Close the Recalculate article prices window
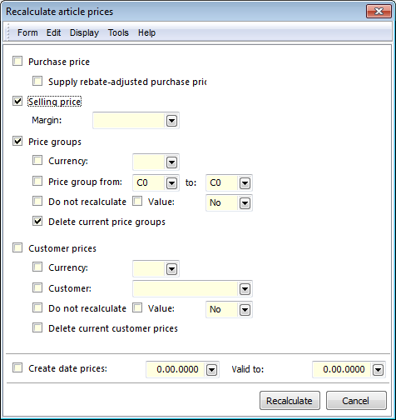The width and height of the screenshot is (396, 420). [x=379, y=12]
